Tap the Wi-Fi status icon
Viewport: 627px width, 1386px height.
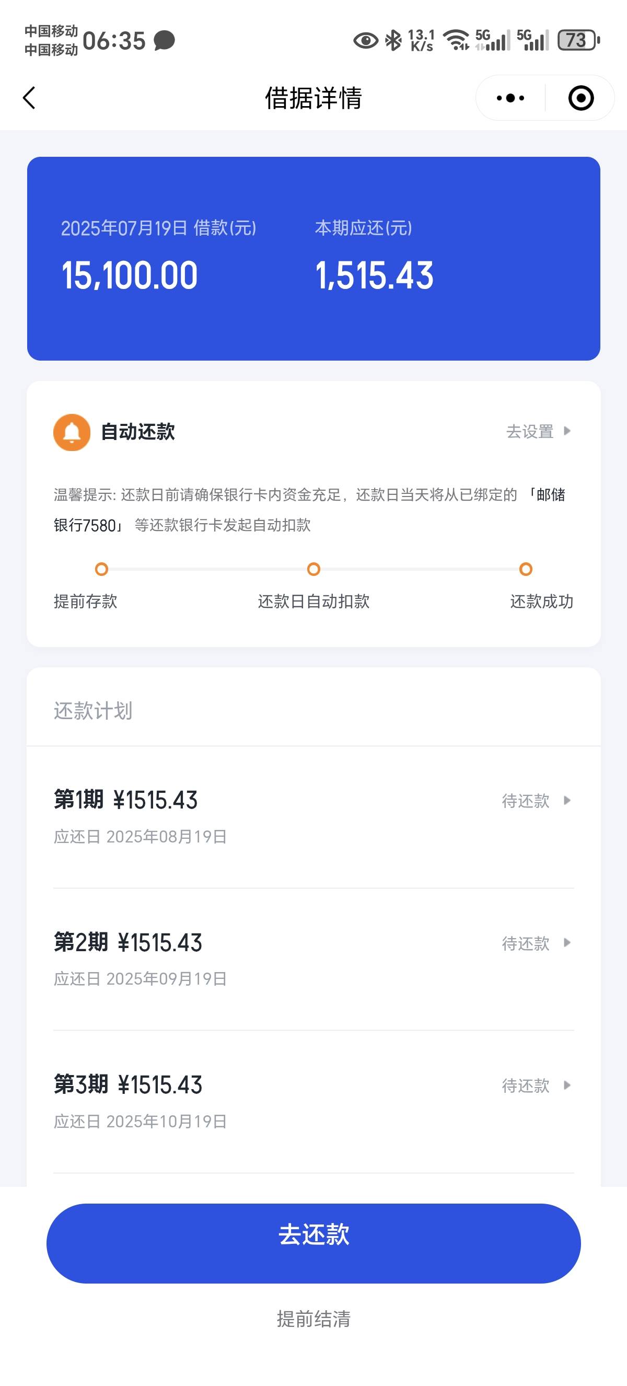tap(456, 40)
